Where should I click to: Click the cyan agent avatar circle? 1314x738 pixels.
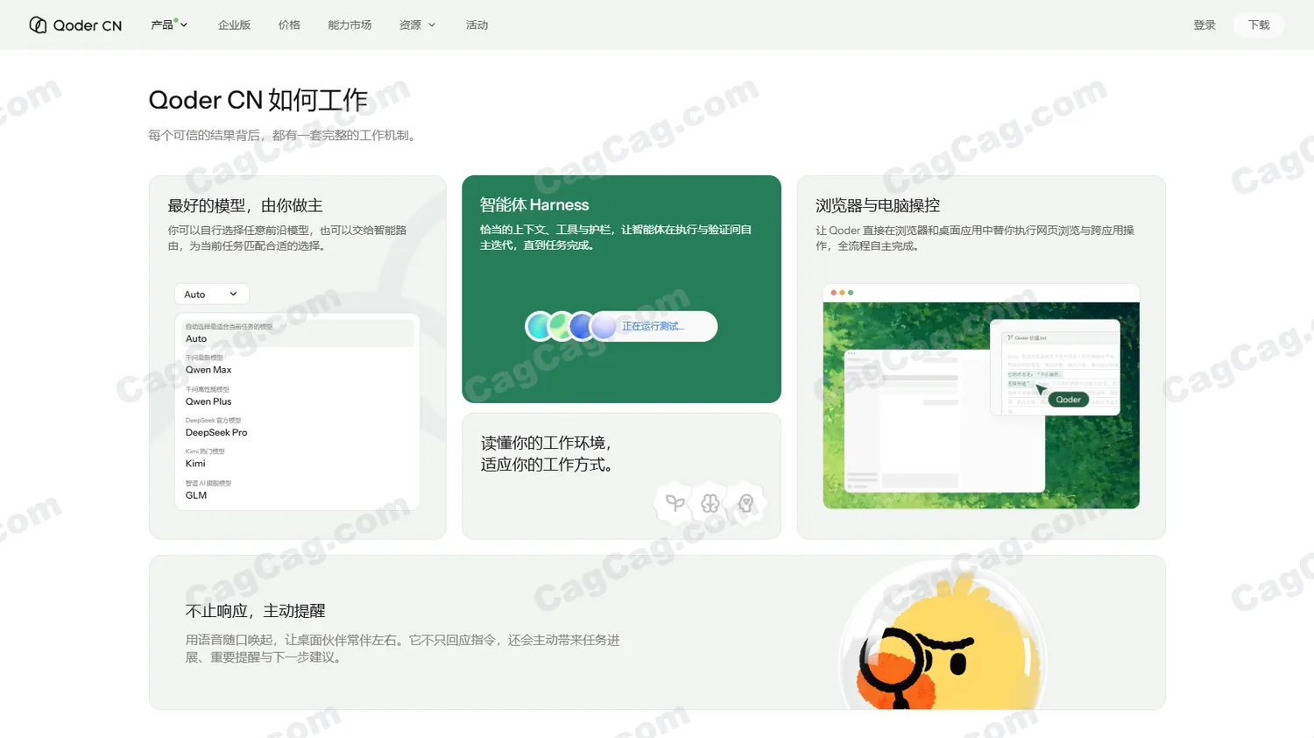pos(539,326)
